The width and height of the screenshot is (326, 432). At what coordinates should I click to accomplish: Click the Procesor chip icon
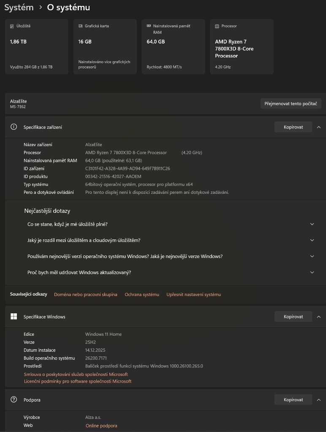click(x=217, y=26)
